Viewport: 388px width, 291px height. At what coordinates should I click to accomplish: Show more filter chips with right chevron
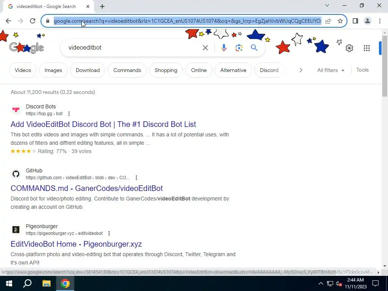300,70
